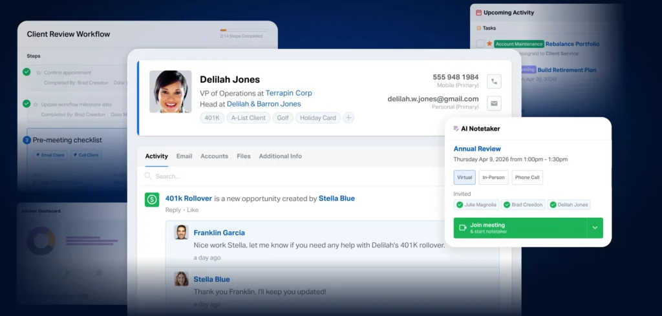Click into the activity Search field
Image resolution: width=662 pixels, height=316 pixels.
[x=292, y=176]
